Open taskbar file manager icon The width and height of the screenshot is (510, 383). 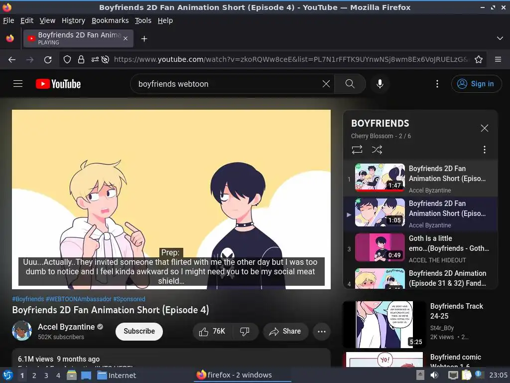[72, 375]
